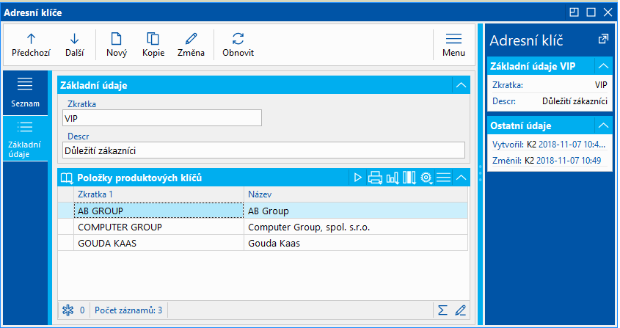Select the COMPUTER GROUP row cell

[x=158, y=227]
